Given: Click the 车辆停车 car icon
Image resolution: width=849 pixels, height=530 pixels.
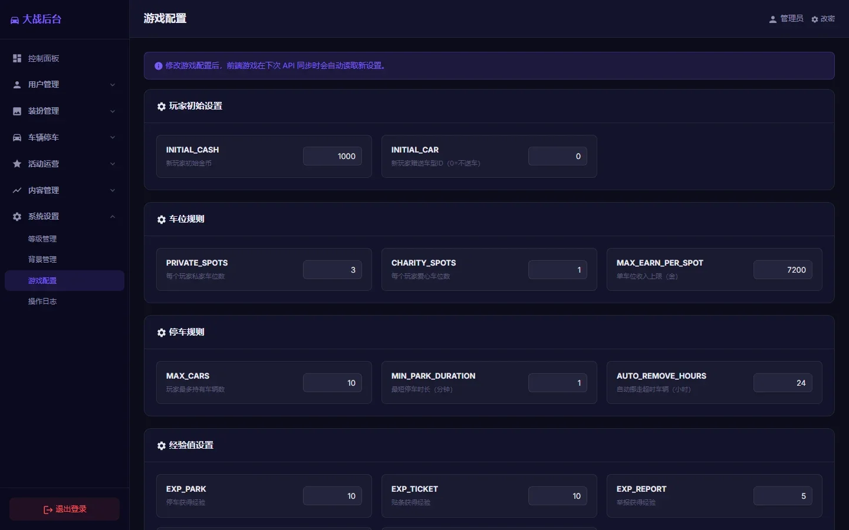Looking at the screenshot, I should click(17, 137).
